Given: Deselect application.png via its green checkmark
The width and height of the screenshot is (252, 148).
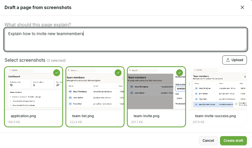Looking at the screenshot, I should pos(57,73).
